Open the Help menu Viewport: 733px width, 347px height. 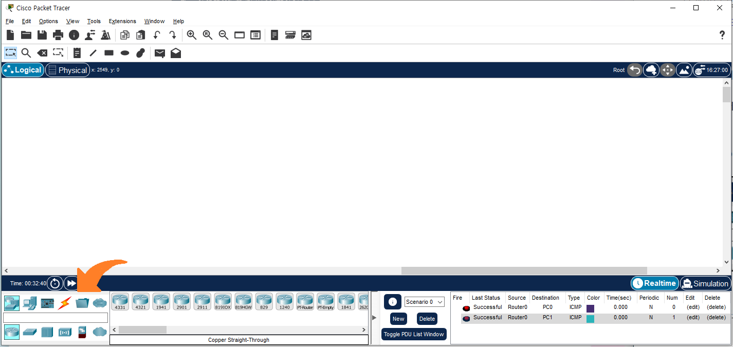coord(178,21)
